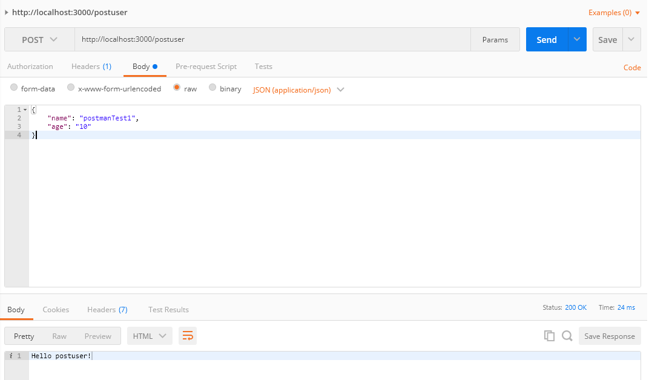Select the form-data radio button
This screenshot has width=649, height=380.
14,88
